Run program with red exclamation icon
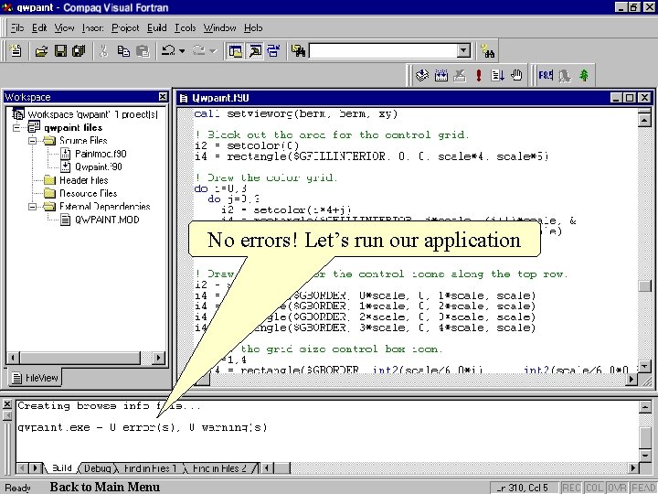Screen dimensions: 658x494 tap(478, 76)
